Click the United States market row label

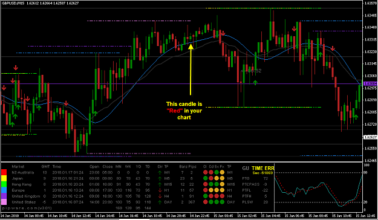[24, 202]
